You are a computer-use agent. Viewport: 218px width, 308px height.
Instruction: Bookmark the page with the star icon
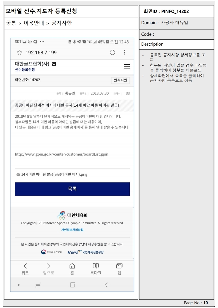(x=19, y=52)
